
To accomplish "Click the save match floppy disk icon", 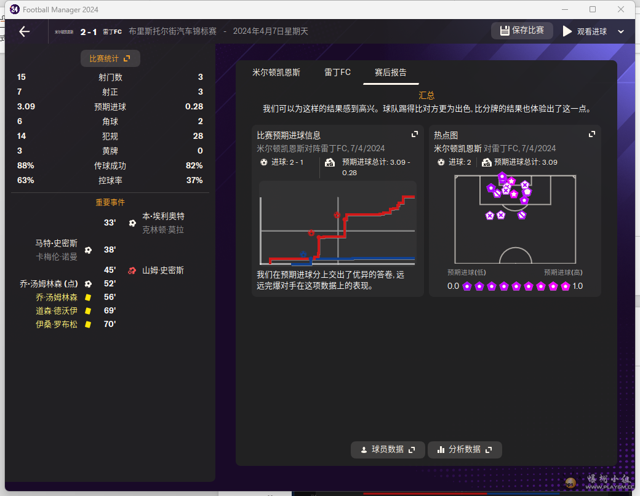I will (x=505, y=31).
